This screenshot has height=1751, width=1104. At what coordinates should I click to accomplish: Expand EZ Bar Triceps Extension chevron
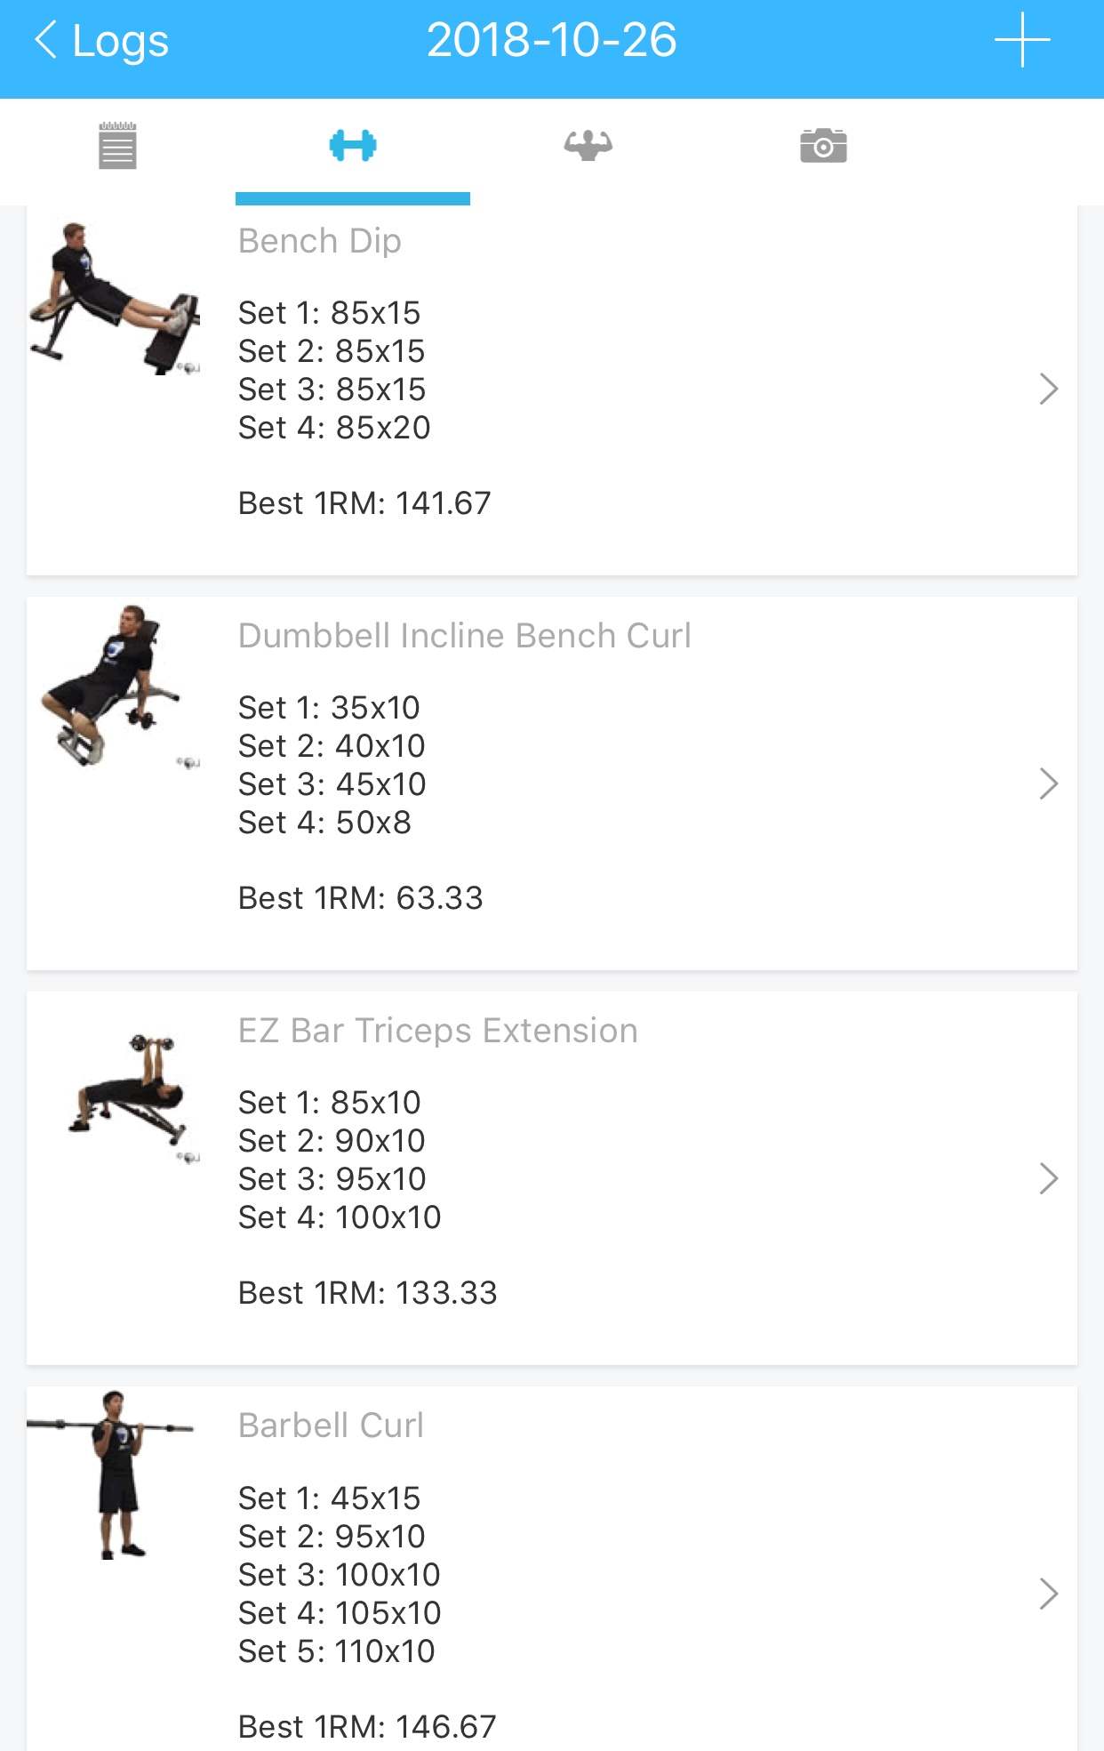point(1049,1179)
